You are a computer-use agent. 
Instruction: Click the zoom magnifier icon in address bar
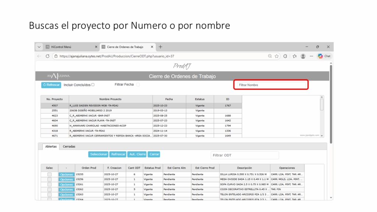click(270, 56)
